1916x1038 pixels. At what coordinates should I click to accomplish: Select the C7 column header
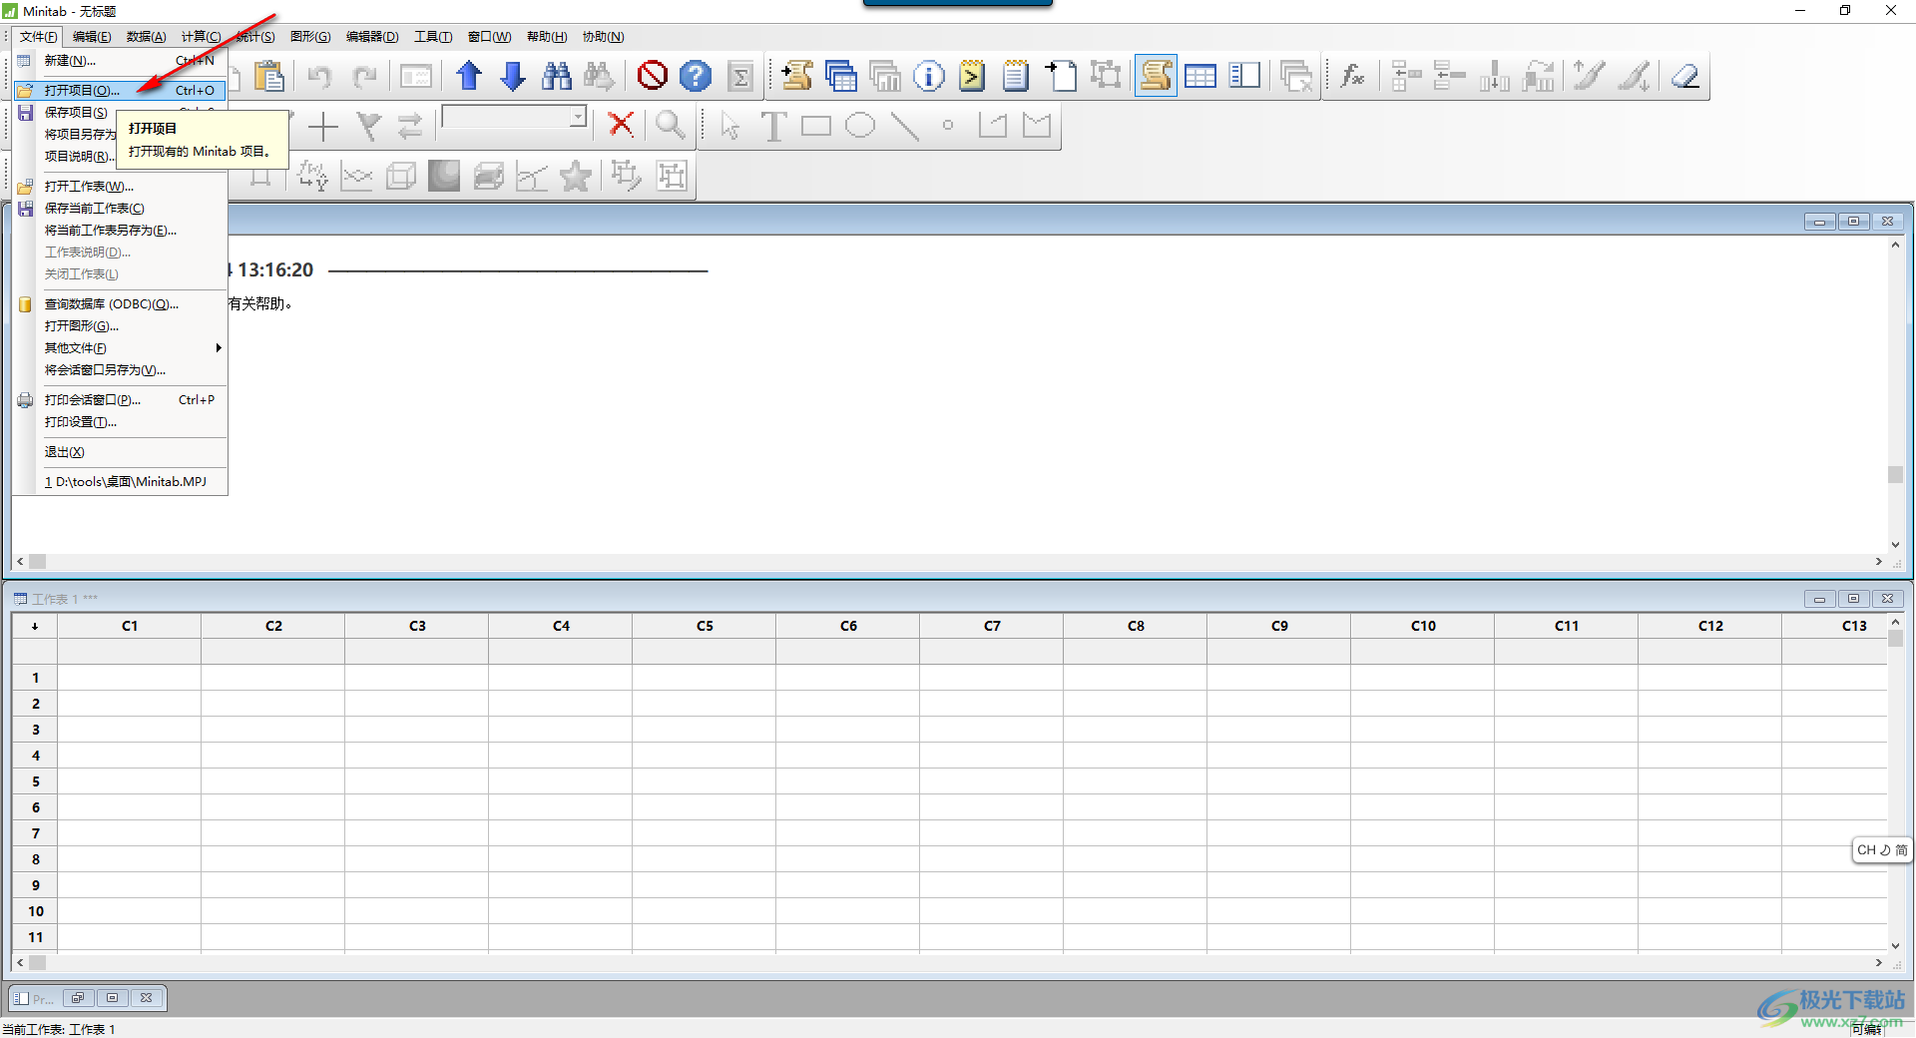[x=992, y=626]
